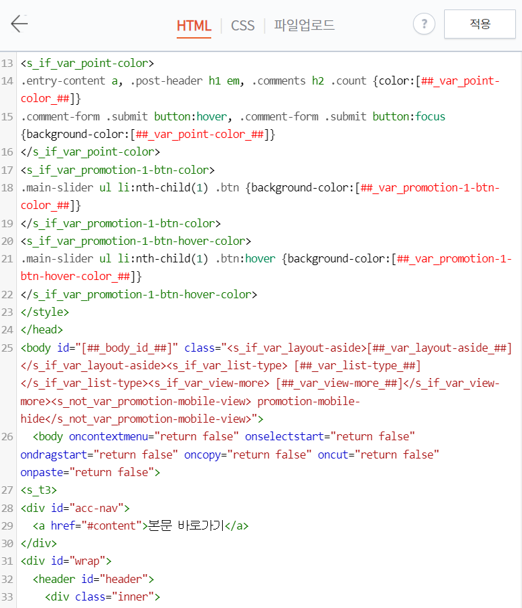Click oncut="return false" attribute on line 26
522x608 pixels.
click(x=378, y=454)
